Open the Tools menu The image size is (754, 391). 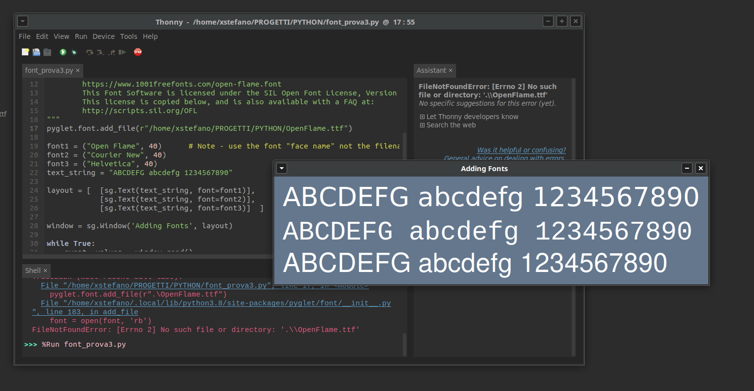129,36
